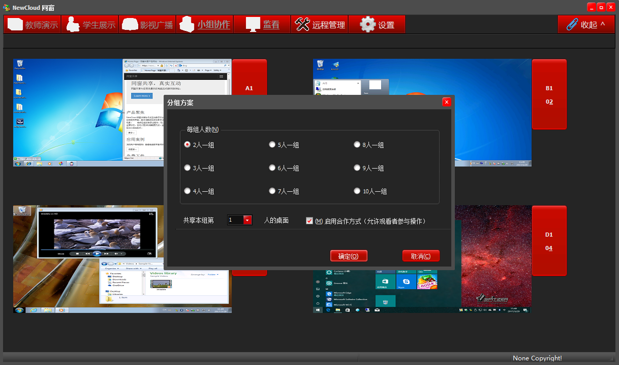Select the 学生展示 student show button
The width and height of the screenshot is (619, 365).
click(x=90, y=24)
